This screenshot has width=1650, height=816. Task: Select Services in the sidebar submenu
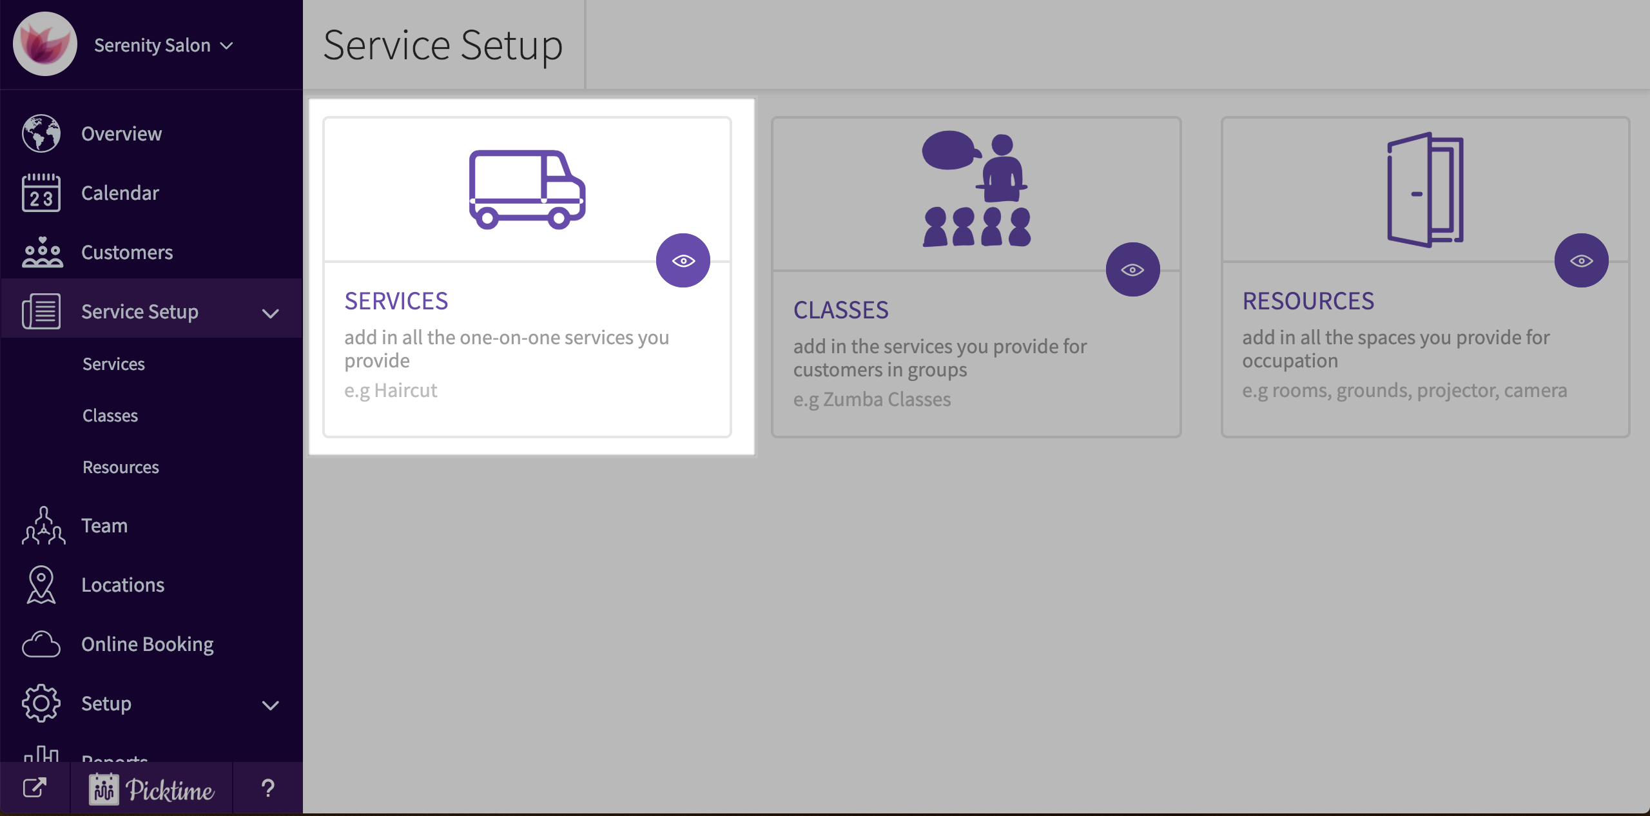pyautogui.click(x=114, y=364)
